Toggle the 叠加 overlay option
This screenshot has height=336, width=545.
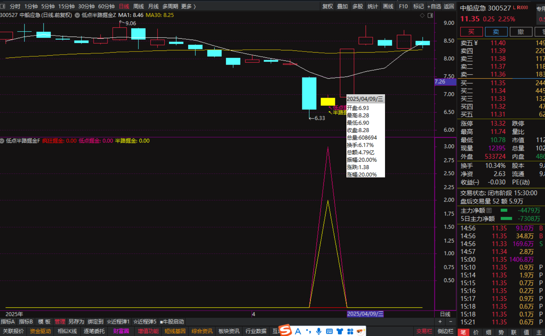click(342, 6)
